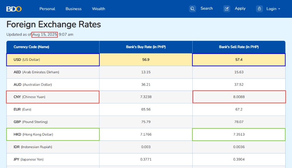Click the USD sell rate 57.4
This screenshot has width=292, height=168.
[x=239, y=60]
